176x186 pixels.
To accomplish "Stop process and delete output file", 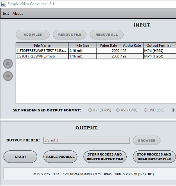I will click(x=105, y=157).
